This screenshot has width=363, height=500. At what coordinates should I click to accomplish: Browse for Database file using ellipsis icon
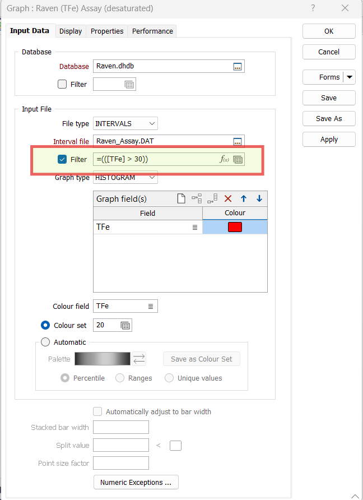pyautogui.click(x=238, y=66)
